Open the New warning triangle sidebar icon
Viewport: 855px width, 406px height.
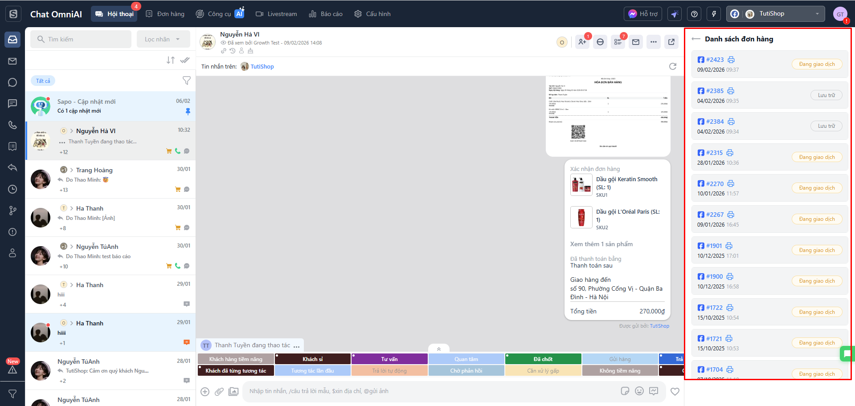click(x=12, y=369)
